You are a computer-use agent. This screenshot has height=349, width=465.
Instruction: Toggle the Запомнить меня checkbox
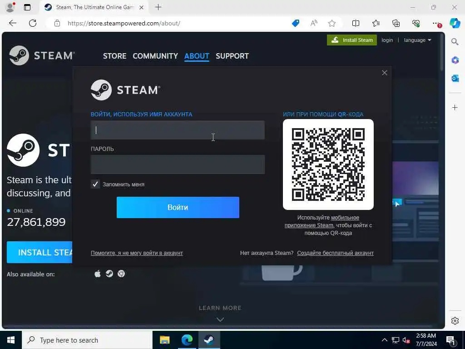point(95,184)
